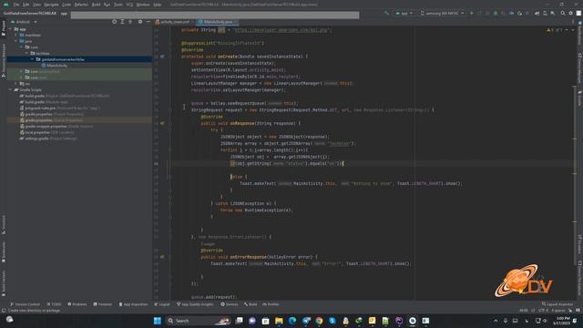Click the Search Everywhere magnifier icon
The height and width of the screenshot is (328, 583).
[563, 13]
